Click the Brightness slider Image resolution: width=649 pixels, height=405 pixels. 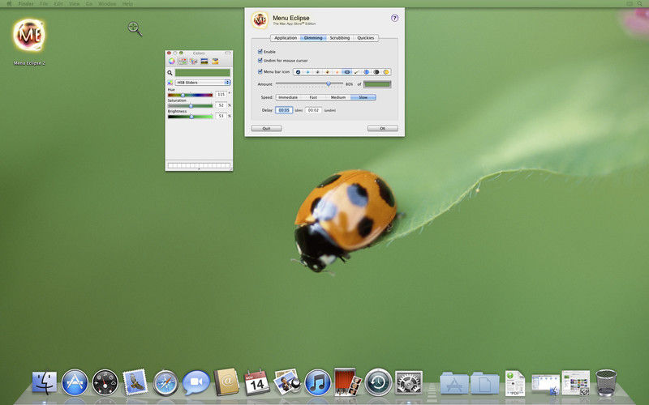click(190, 117)
